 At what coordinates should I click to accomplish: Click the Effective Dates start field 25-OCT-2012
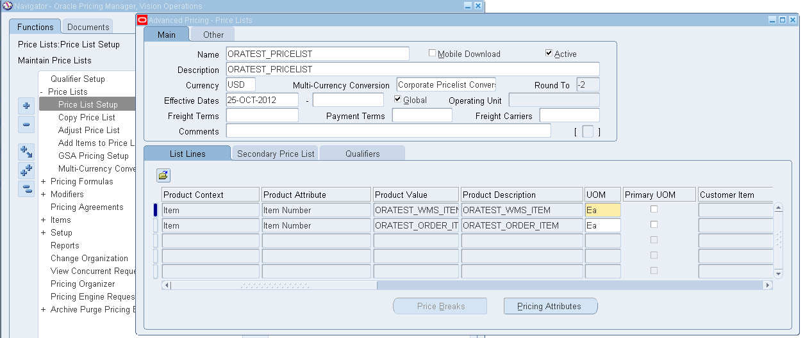tap(262, 100)
